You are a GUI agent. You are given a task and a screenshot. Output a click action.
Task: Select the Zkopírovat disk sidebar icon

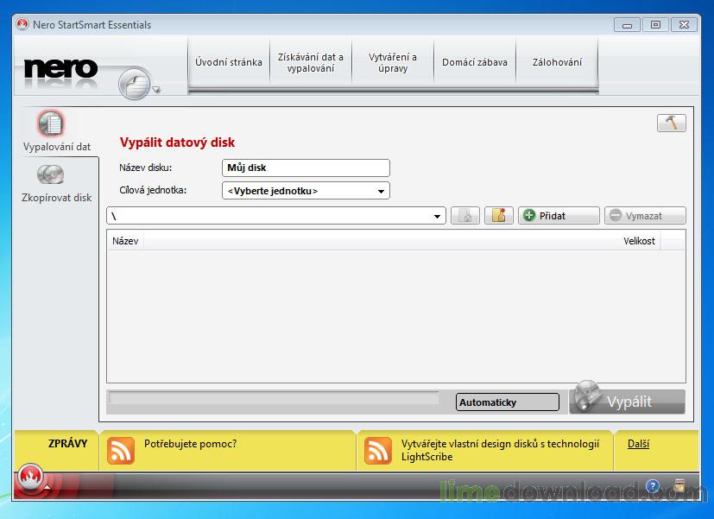click(51, 174)
